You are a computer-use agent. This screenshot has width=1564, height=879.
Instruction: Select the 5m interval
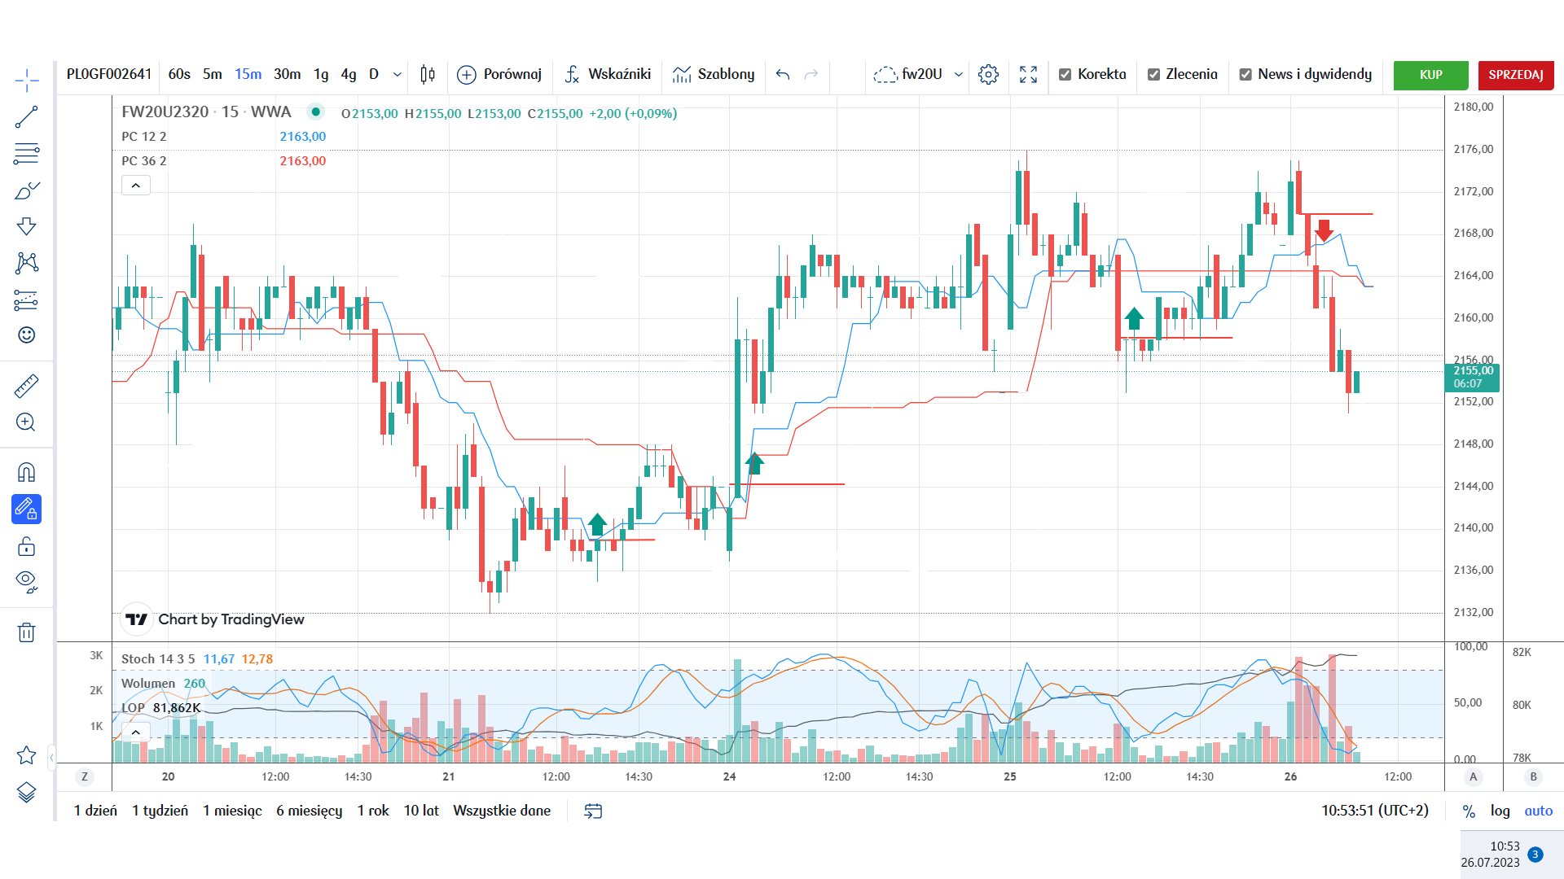pos(213,75)
